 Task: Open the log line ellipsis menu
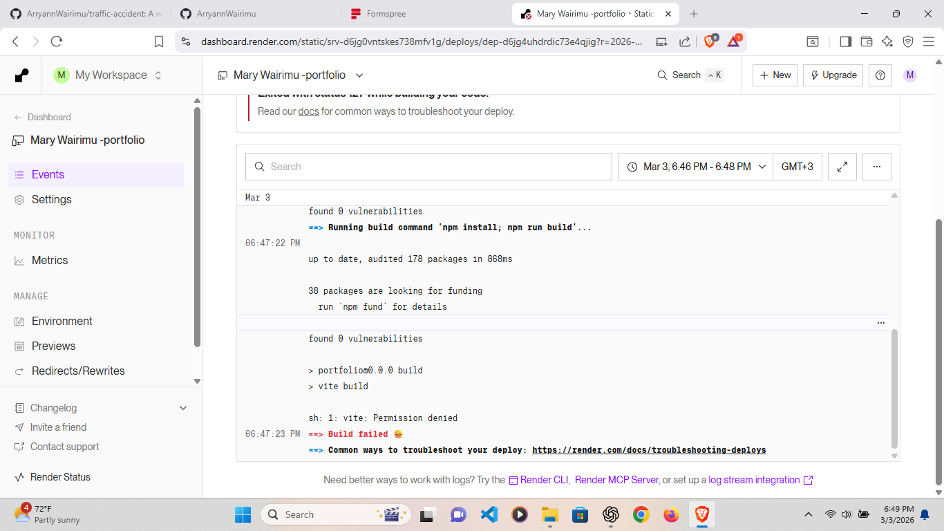click(881, 323)
